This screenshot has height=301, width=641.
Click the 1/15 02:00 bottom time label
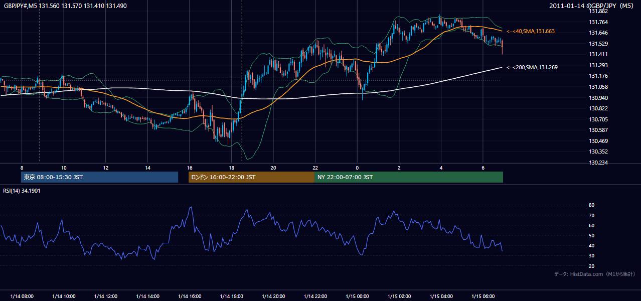399,296
